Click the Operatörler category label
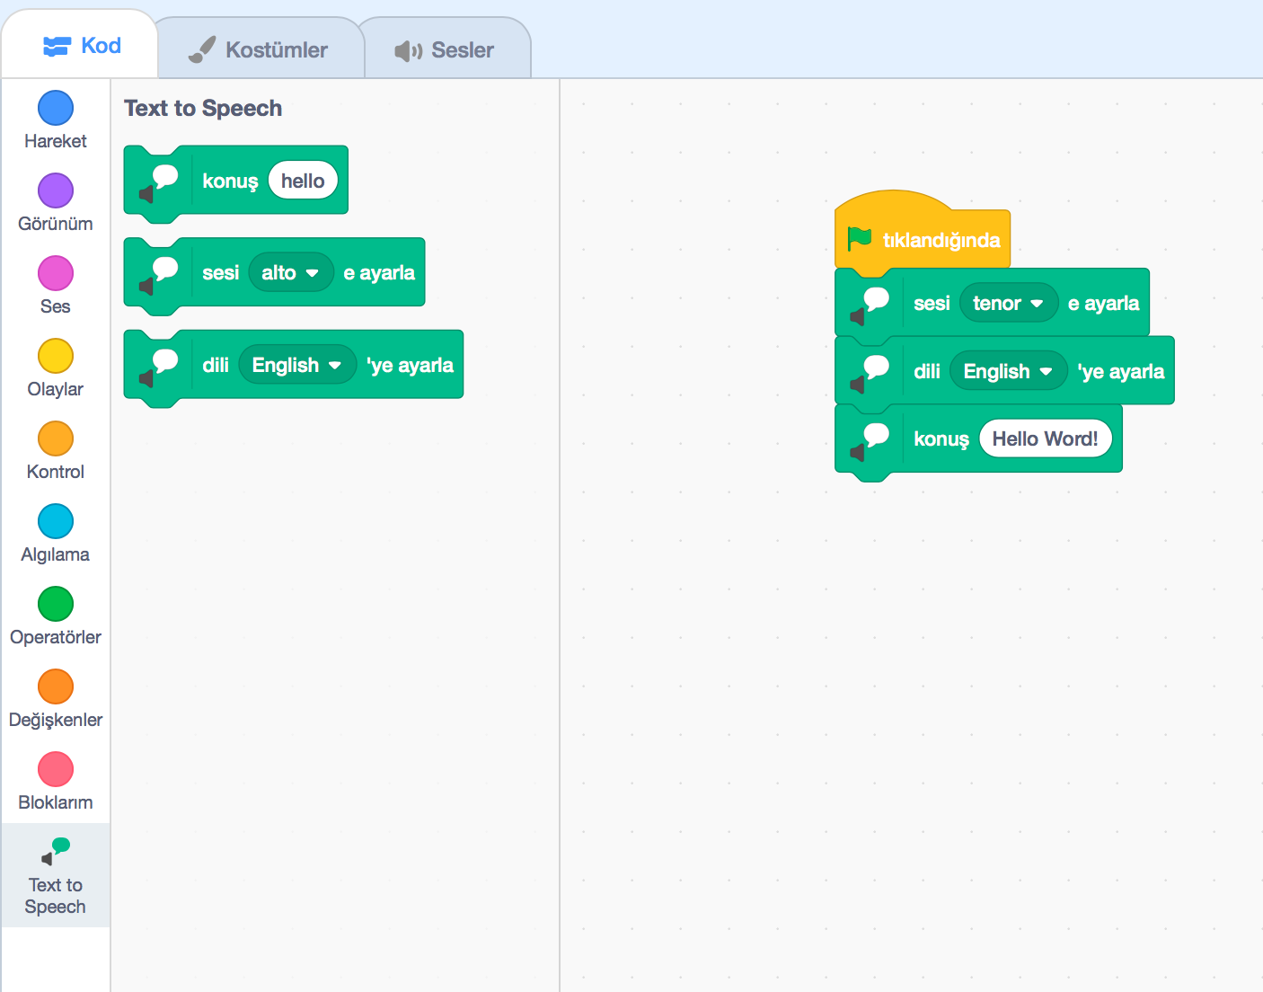Viewport: 1263px width, 992px height. tap(56, 637)
